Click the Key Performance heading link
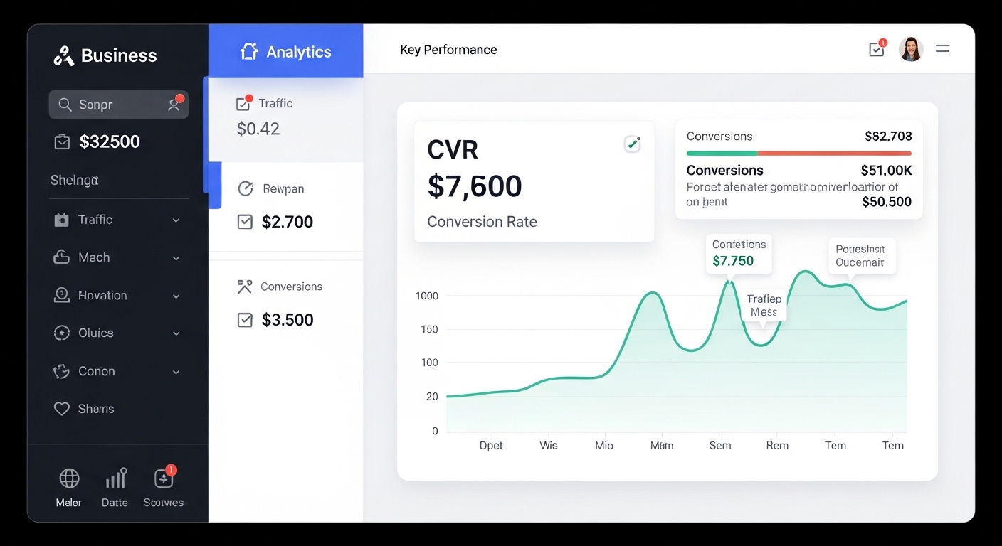 click(x=448, y=50)
